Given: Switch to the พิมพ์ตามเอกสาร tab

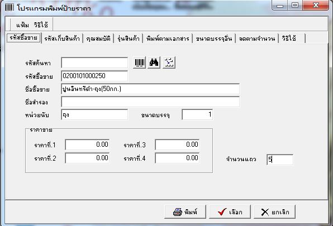Looking at the screenshot, I should click(x=168, y=39).
